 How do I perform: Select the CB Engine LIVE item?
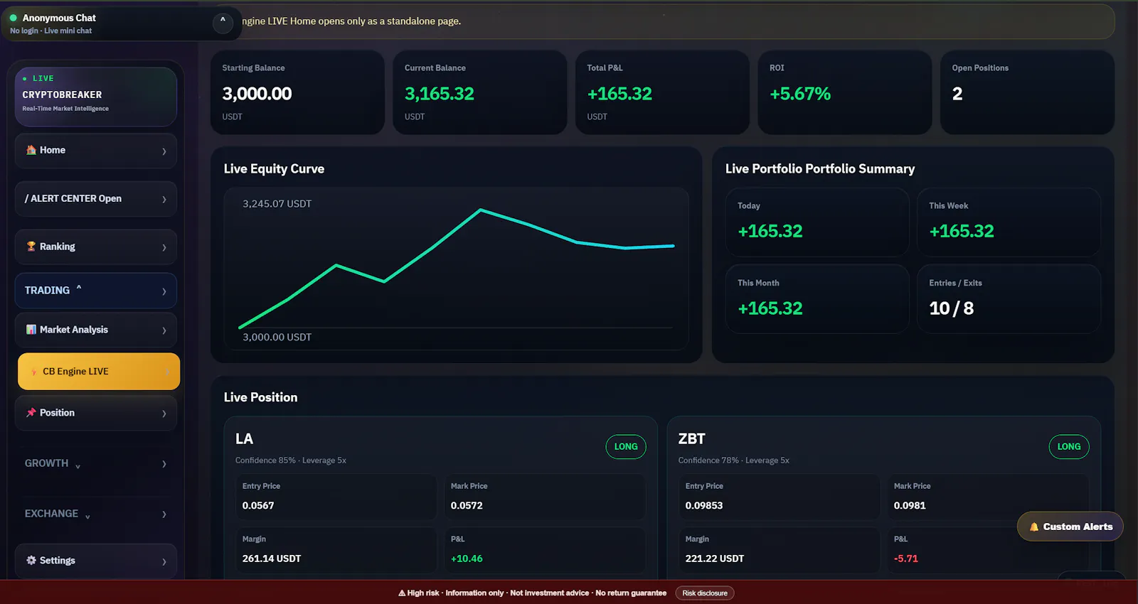pos(99,372)
